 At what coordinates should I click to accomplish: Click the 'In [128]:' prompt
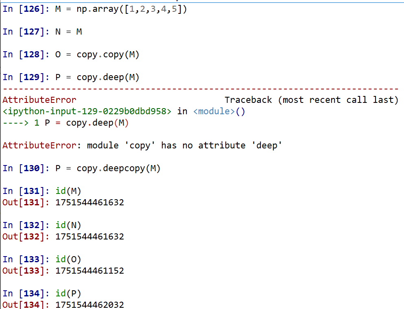[x=26, y=54]
